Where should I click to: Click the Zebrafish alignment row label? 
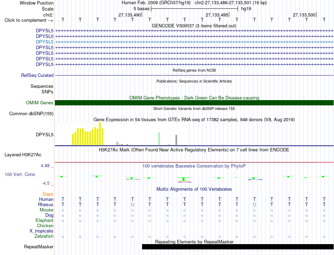click(44, 236)
